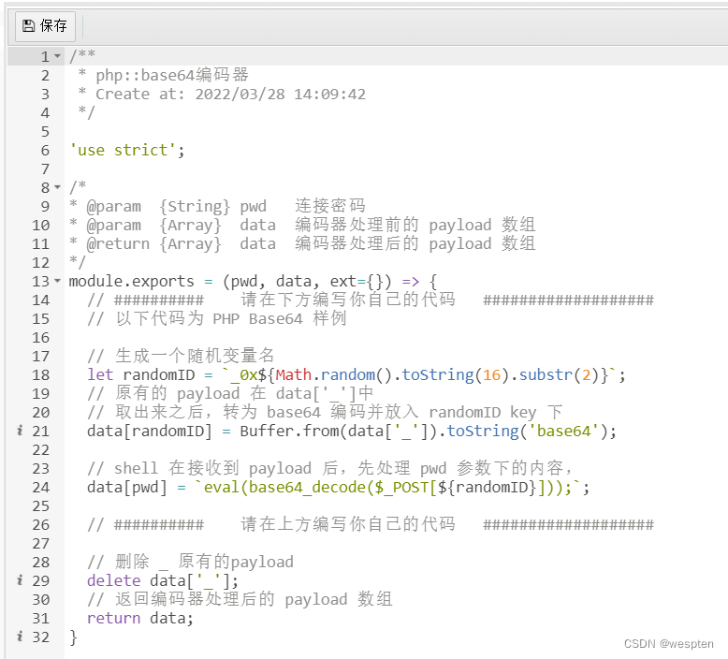Click the 连接密码 param description

pos(330,206)
